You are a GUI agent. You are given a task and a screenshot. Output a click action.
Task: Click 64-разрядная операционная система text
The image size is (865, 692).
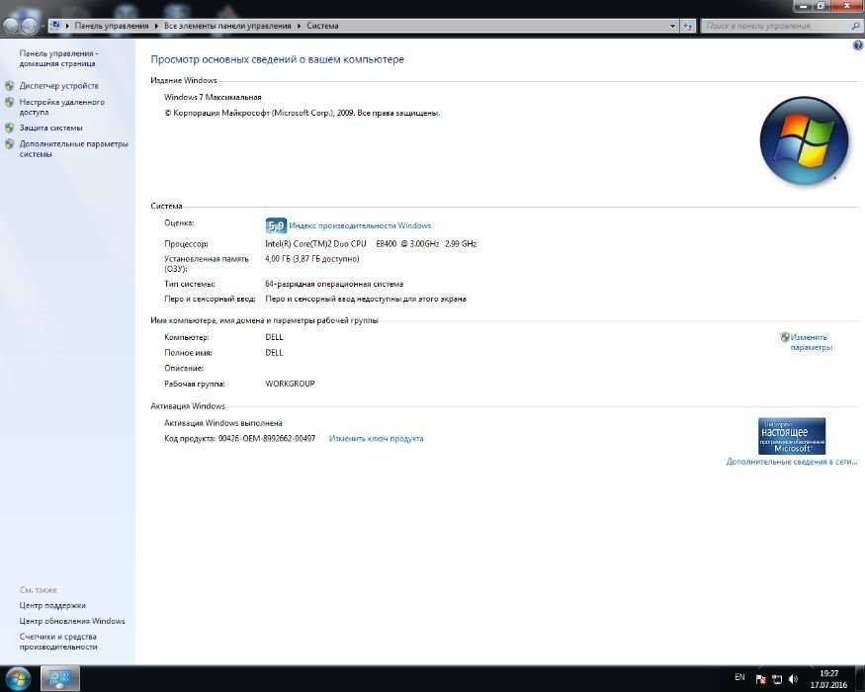(x=334, y=284)
